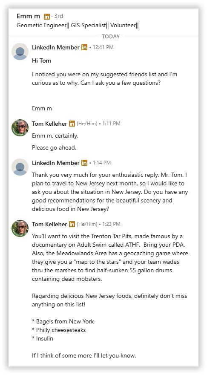Click the Tom Kelleher name at 1:23 PM

click(x=49, y=224)
